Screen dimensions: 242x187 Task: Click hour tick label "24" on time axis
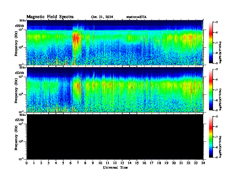(x=203, y=163)
